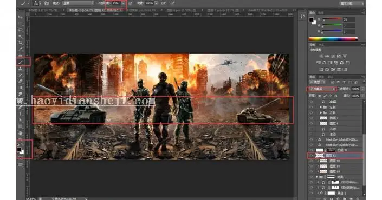382x200 pixels.
Task: Open layer opacity 100% dropdown arrow
Action: point(362,89)
